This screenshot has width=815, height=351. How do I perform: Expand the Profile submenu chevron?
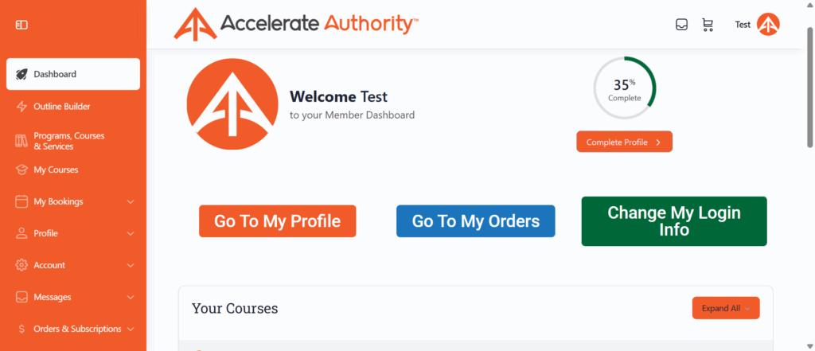(x=131, y=233)
